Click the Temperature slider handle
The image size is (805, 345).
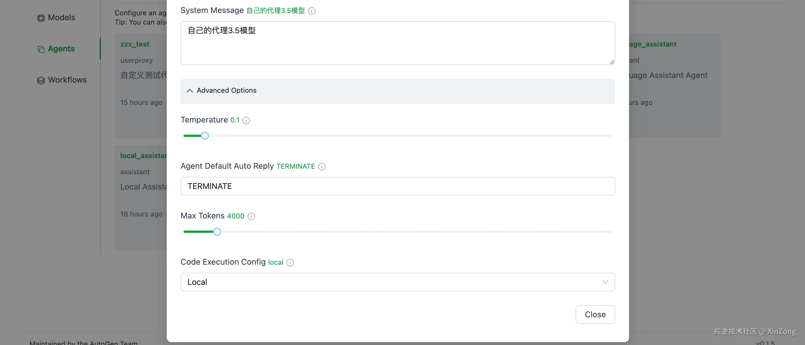(205, 136)
